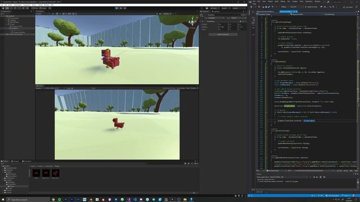Select Graphics object in Hierarchy

click(15, 28)
